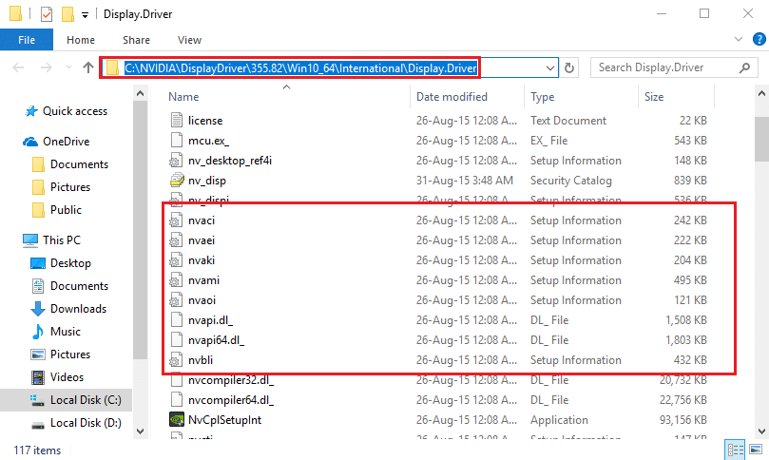
Task: Sort by the Date modified column
Action: point(452,97)
